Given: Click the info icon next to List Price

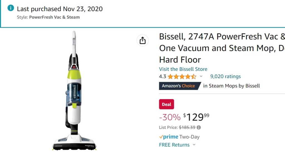Looking at the screenshot, I should click(199, 128).
